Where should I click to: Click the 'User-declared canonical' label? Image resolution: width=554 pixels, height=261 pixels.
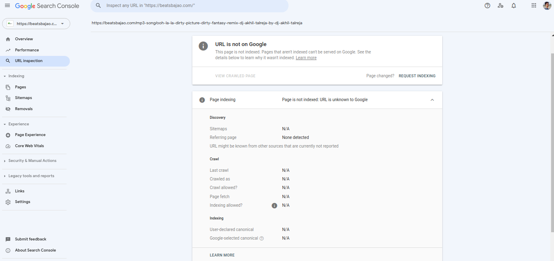[232, 230]
